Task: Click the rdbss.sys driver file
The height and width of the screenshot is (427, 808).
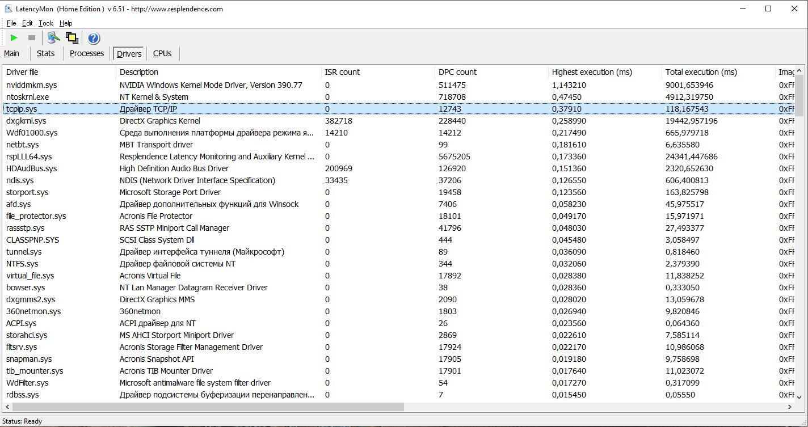Action: click(x=23, y=395)
